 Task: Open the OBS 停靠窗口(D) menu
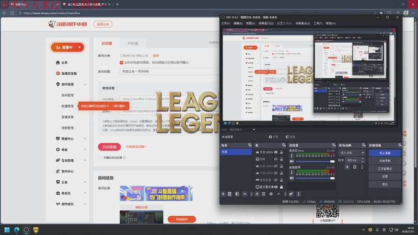[x=266, y=23]
